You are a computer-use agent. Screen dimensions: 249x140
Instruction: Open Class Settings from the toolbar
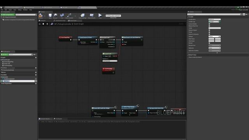point(82,16)
